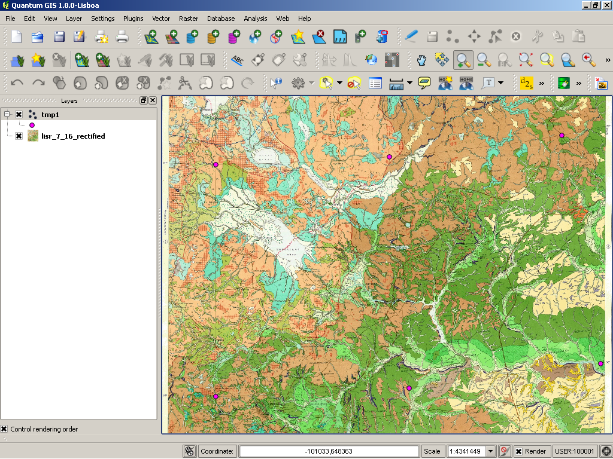Click the Add Vector Layer icon
Viewport: 613px width, 459px height.
[x=151, y=37]
